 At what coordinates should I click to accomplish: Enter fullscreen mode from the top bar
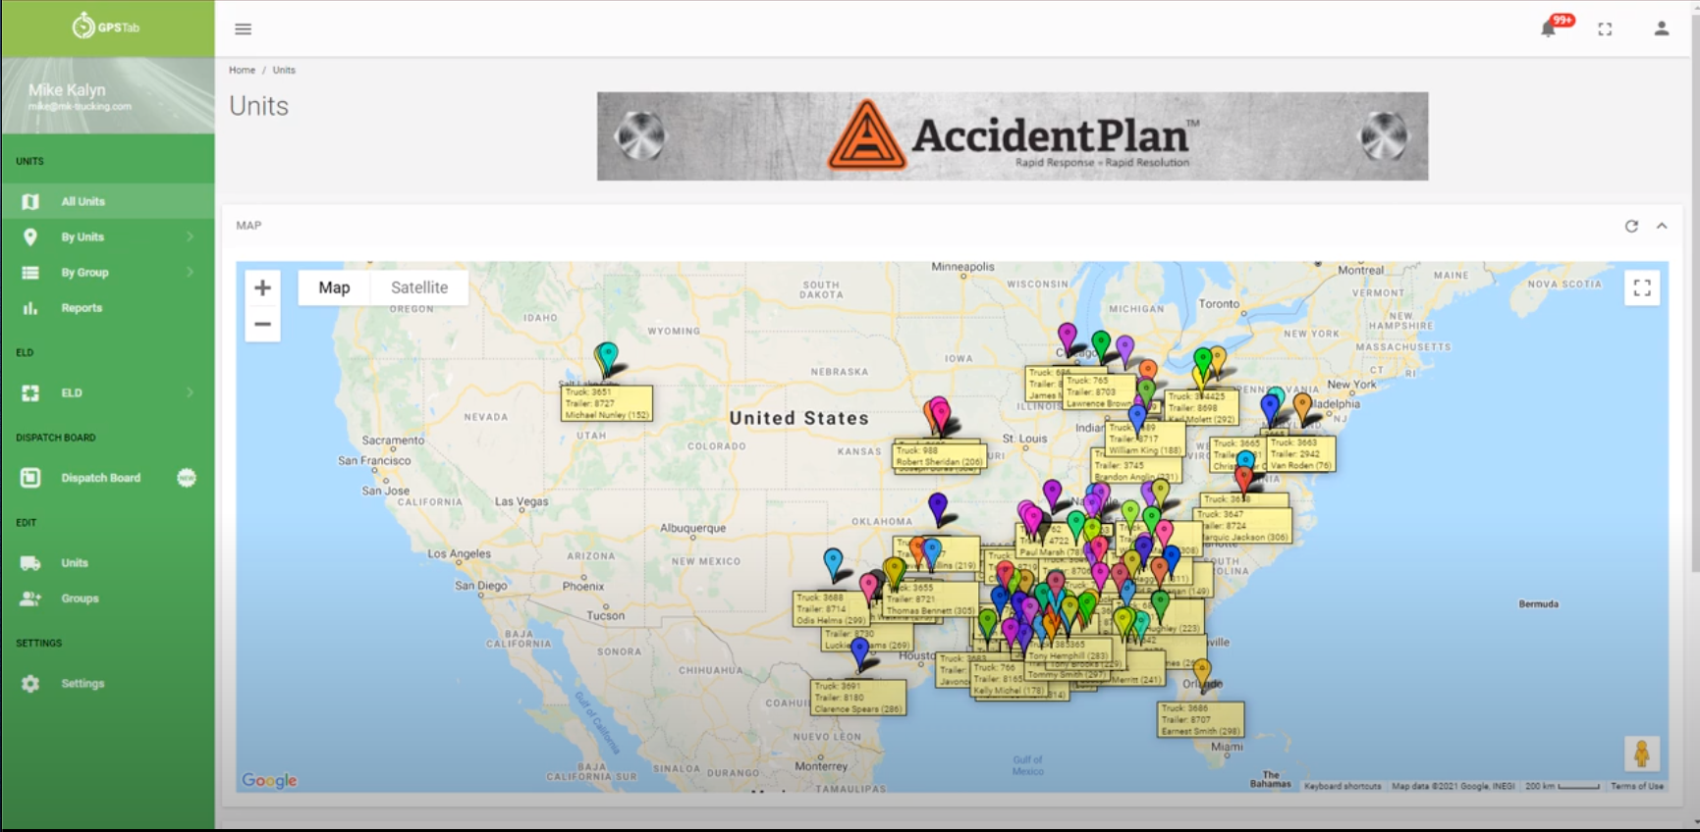(1605, 29)
